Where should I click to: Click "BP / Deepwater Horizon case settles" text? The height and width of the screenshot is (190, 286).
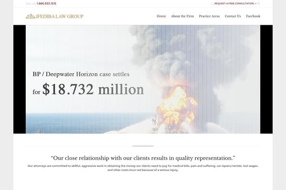click(x=81, y=74)
